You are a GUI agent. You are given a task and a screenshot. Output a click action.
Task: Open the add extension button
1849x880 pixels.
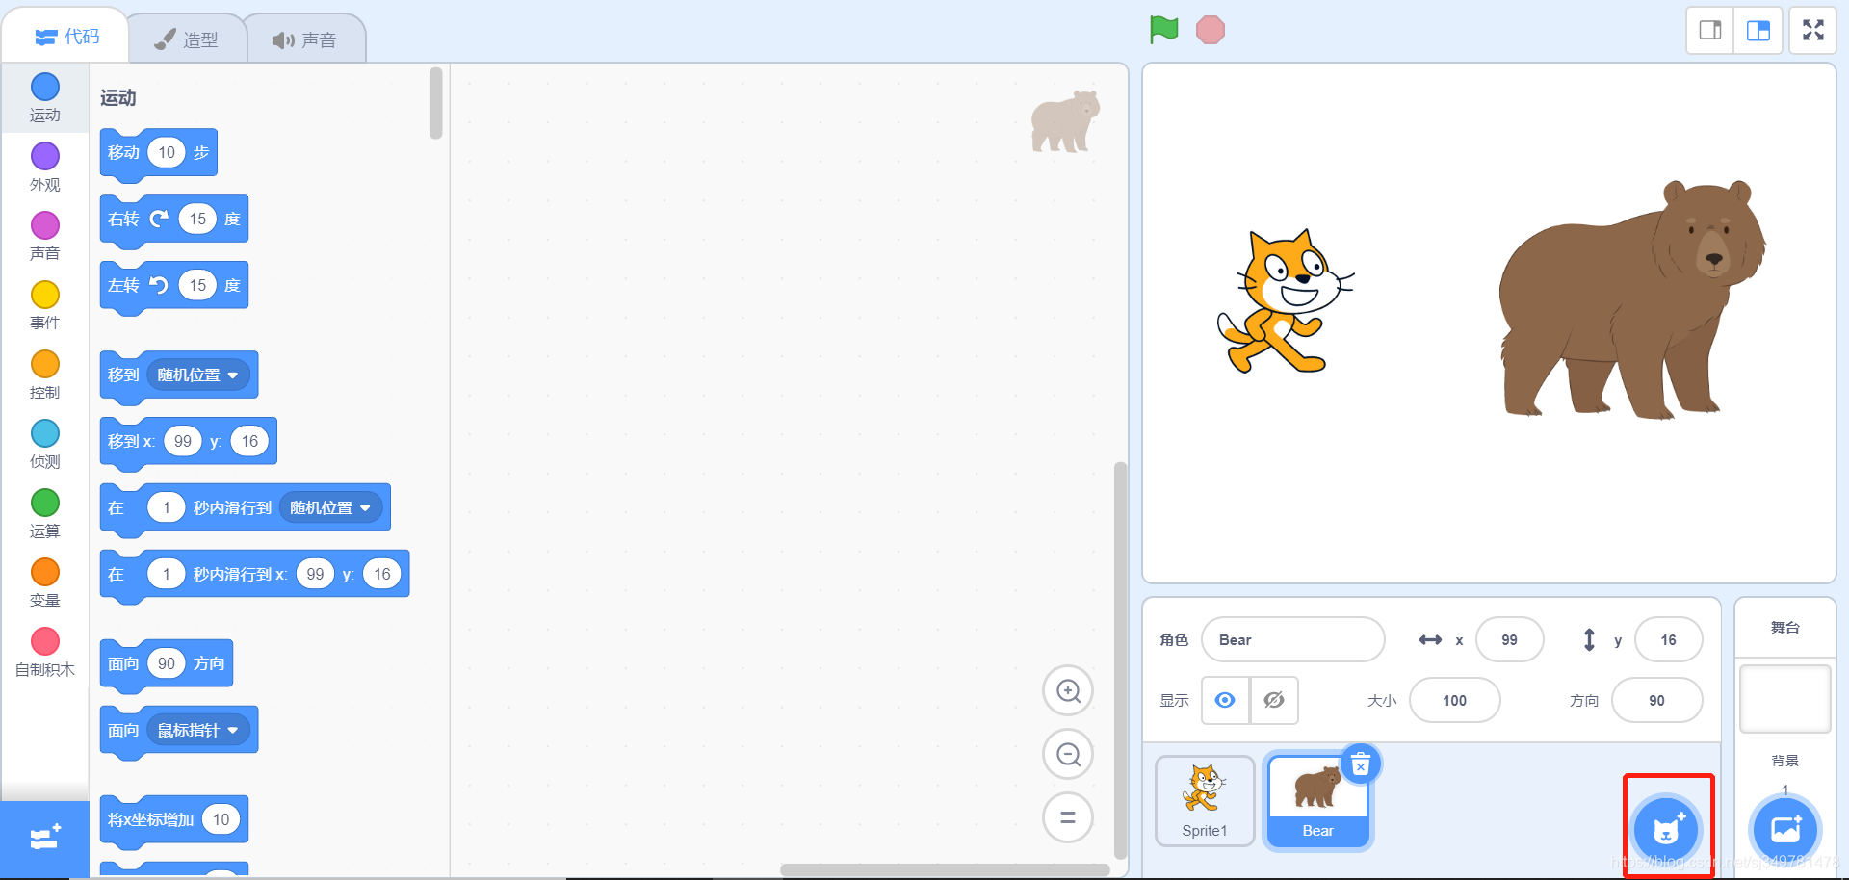point(44,839)
